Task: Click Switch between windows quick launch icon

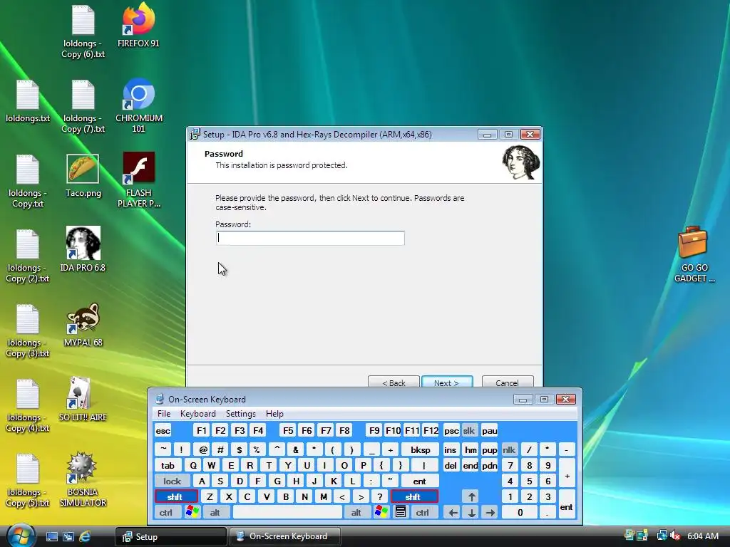Action: pos(68,537)
